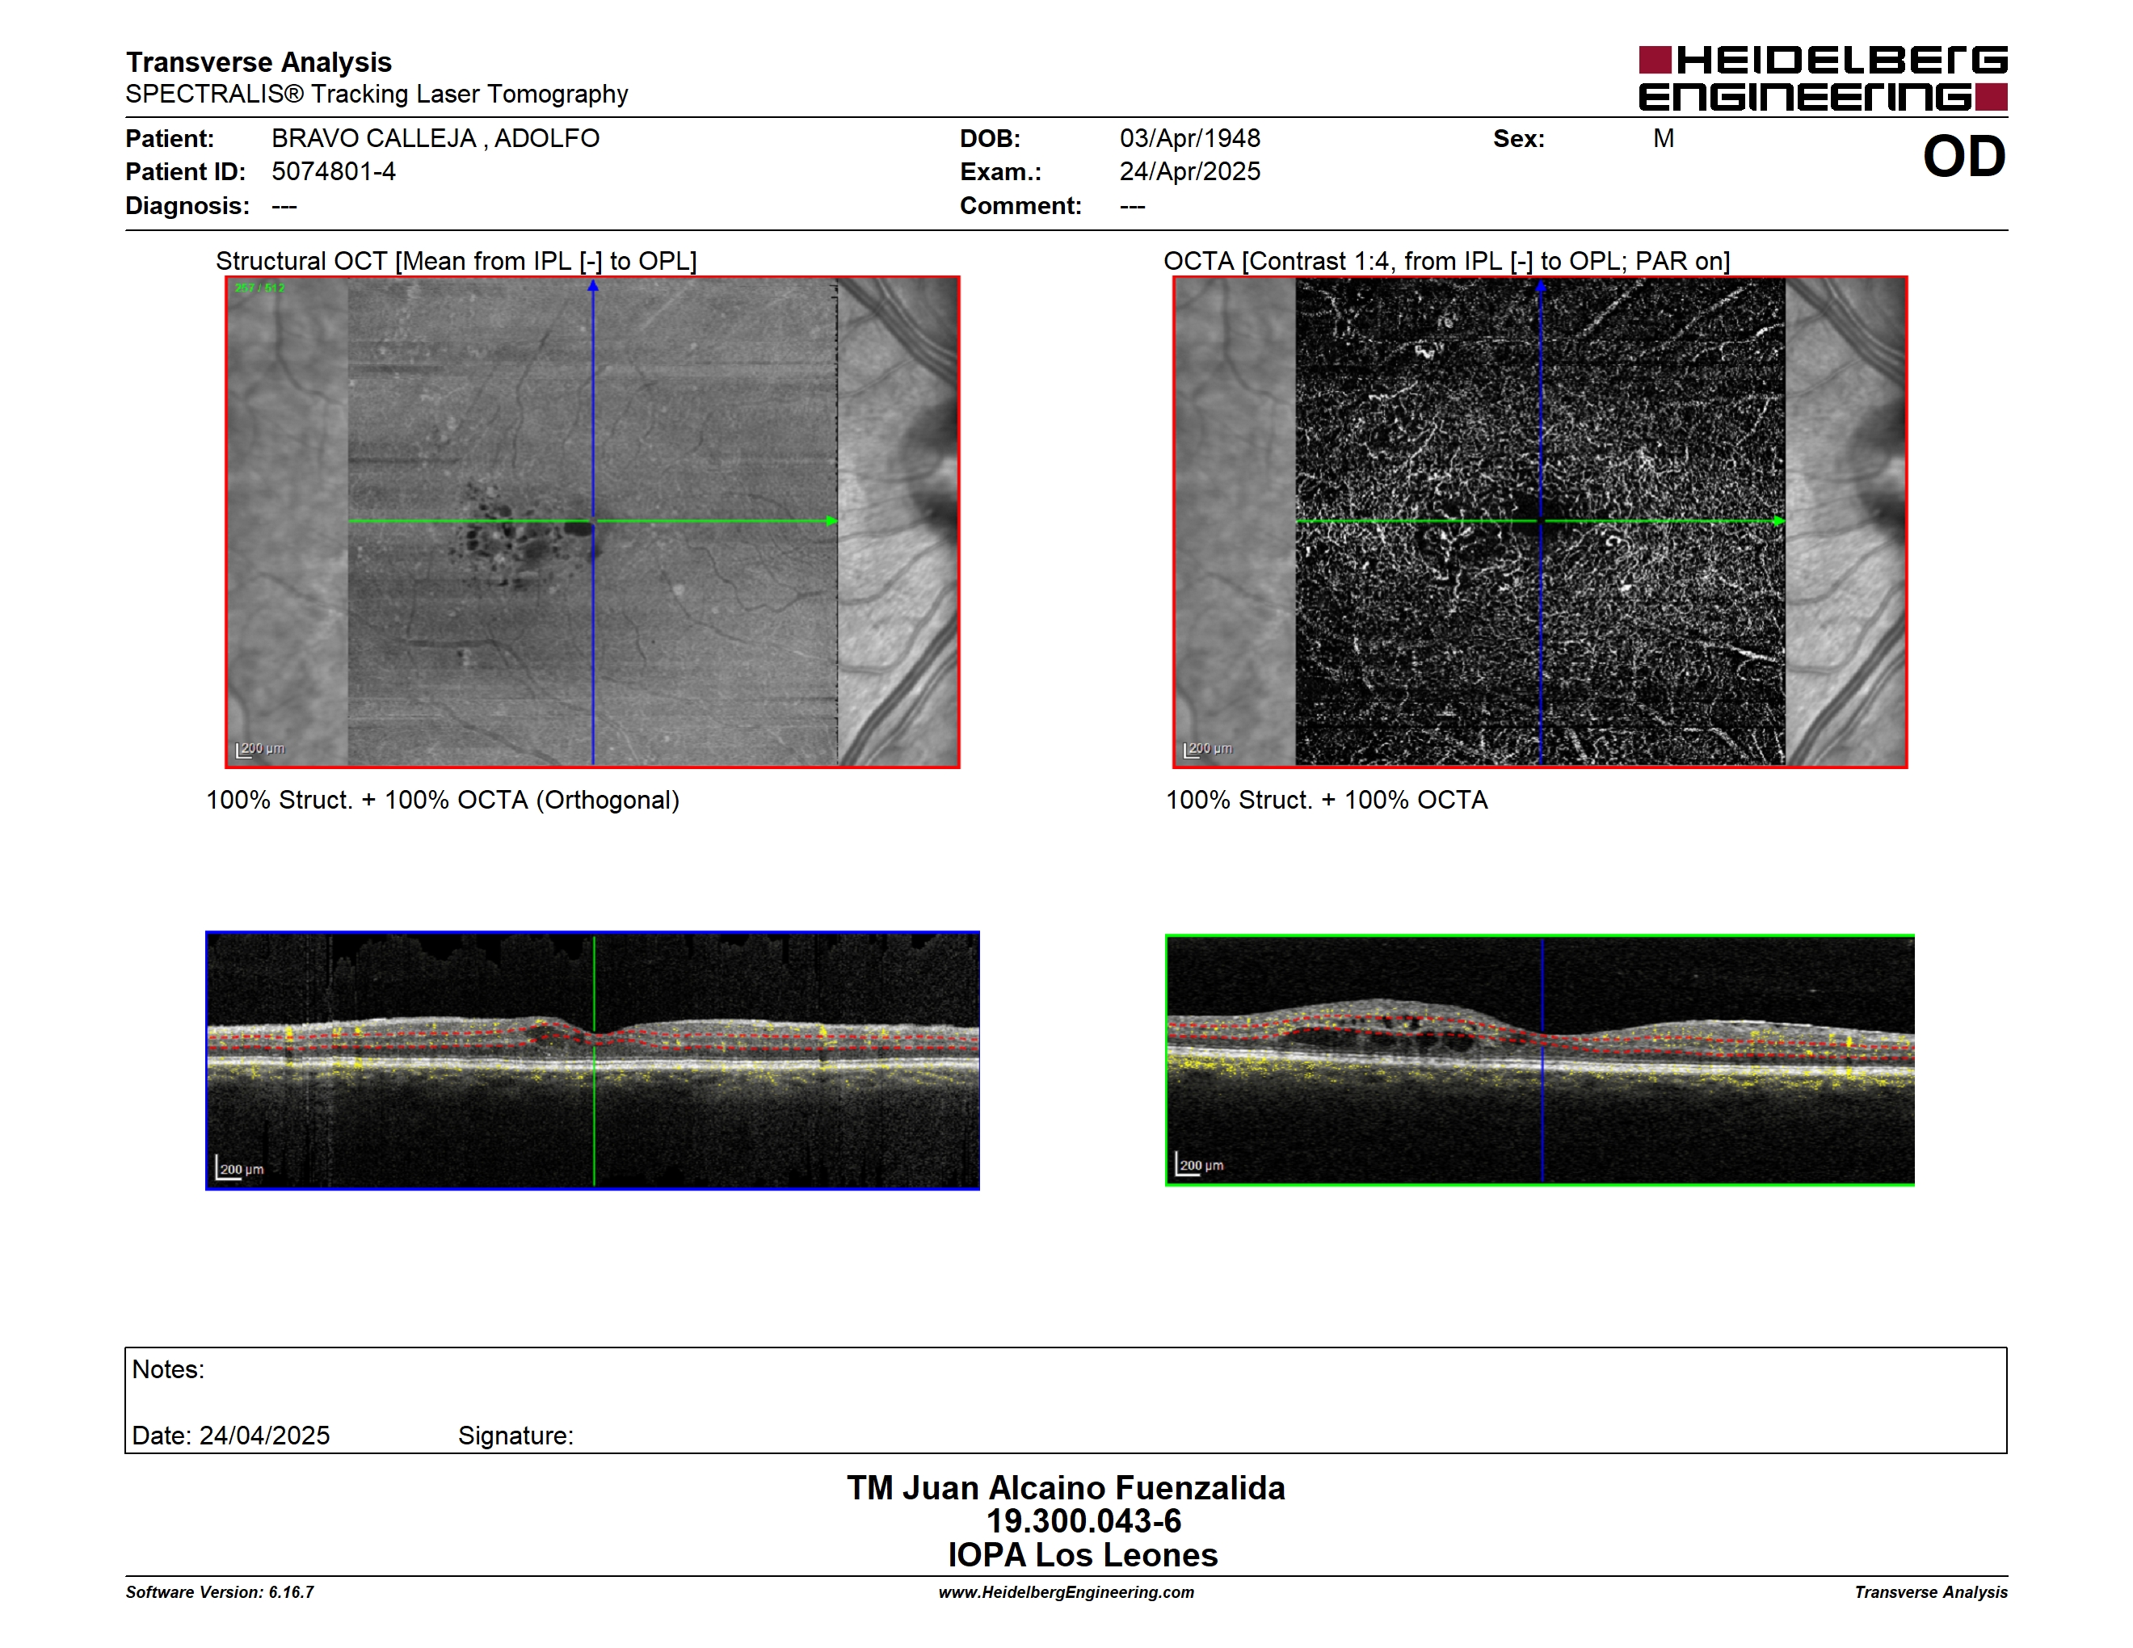Screen dimensions: 2133x1648
Task: Click the patient ID value '5074801-4'
Action: point(334,172)
